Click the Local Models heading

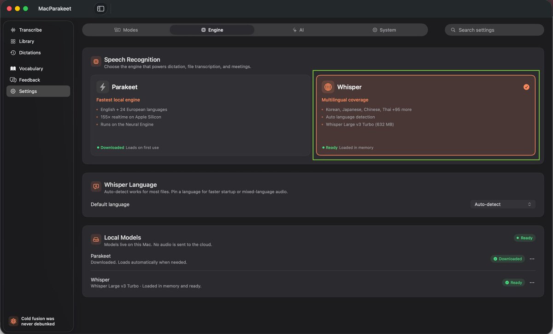(x=123, y=238)
